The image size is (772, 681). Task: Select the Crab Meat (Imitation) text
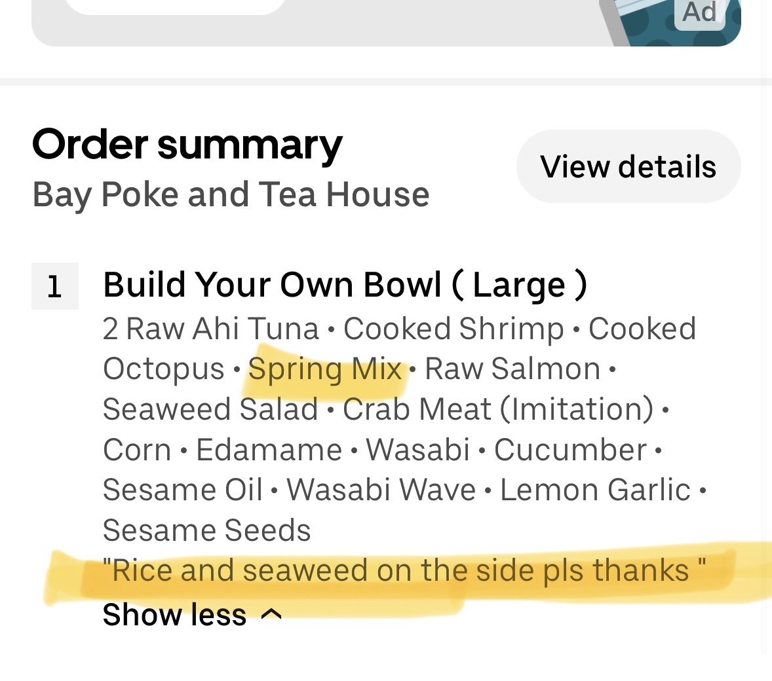pos(498,409)
